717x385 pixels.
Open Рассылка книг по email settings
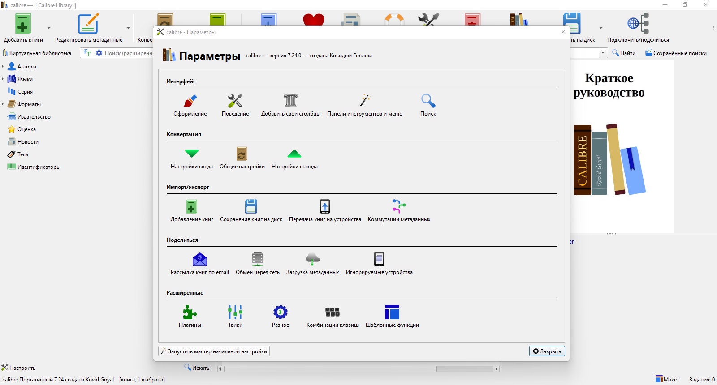click(x=199, y=263)
